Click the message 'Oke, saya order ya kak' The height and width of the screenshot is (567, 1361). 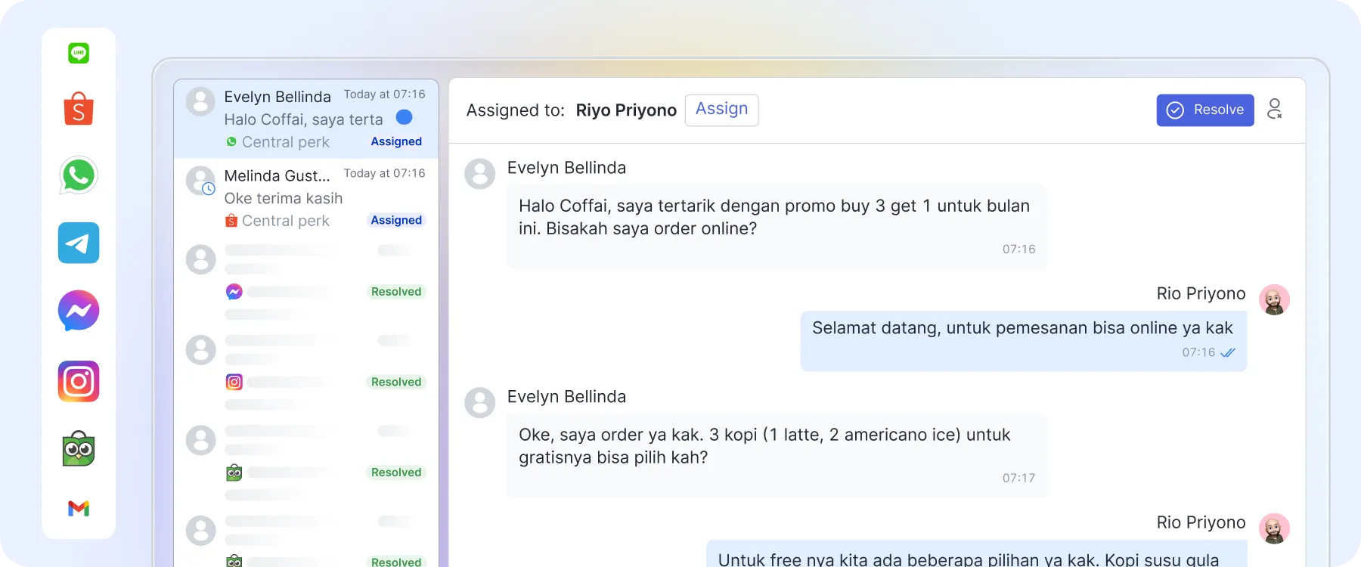tap(777, 456)
